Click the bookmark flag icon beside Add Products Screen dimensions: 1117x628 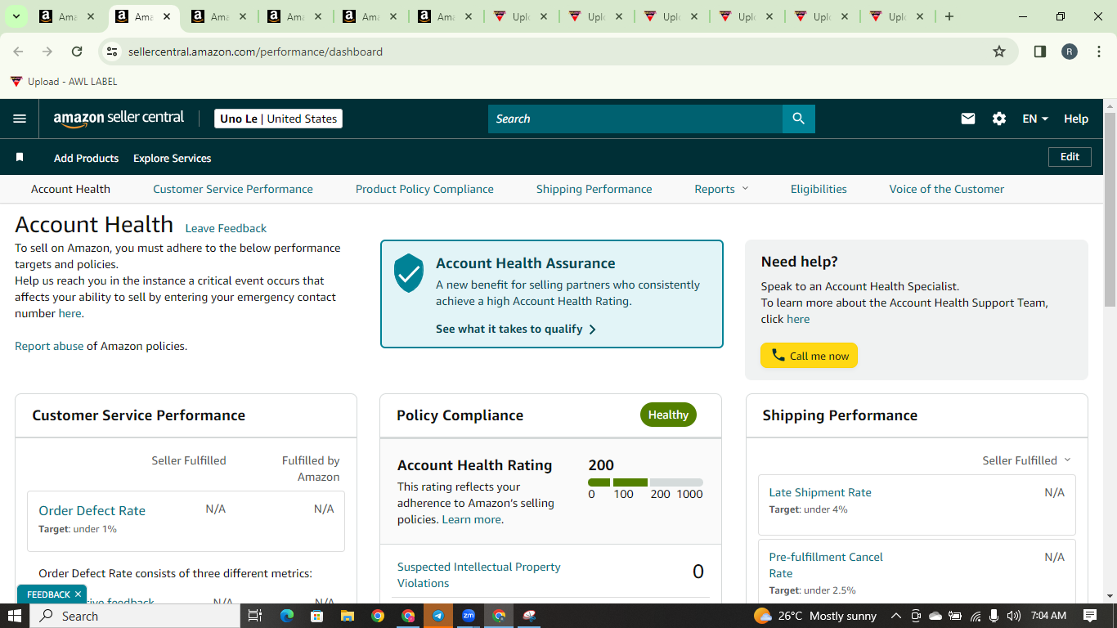(20, 157)
